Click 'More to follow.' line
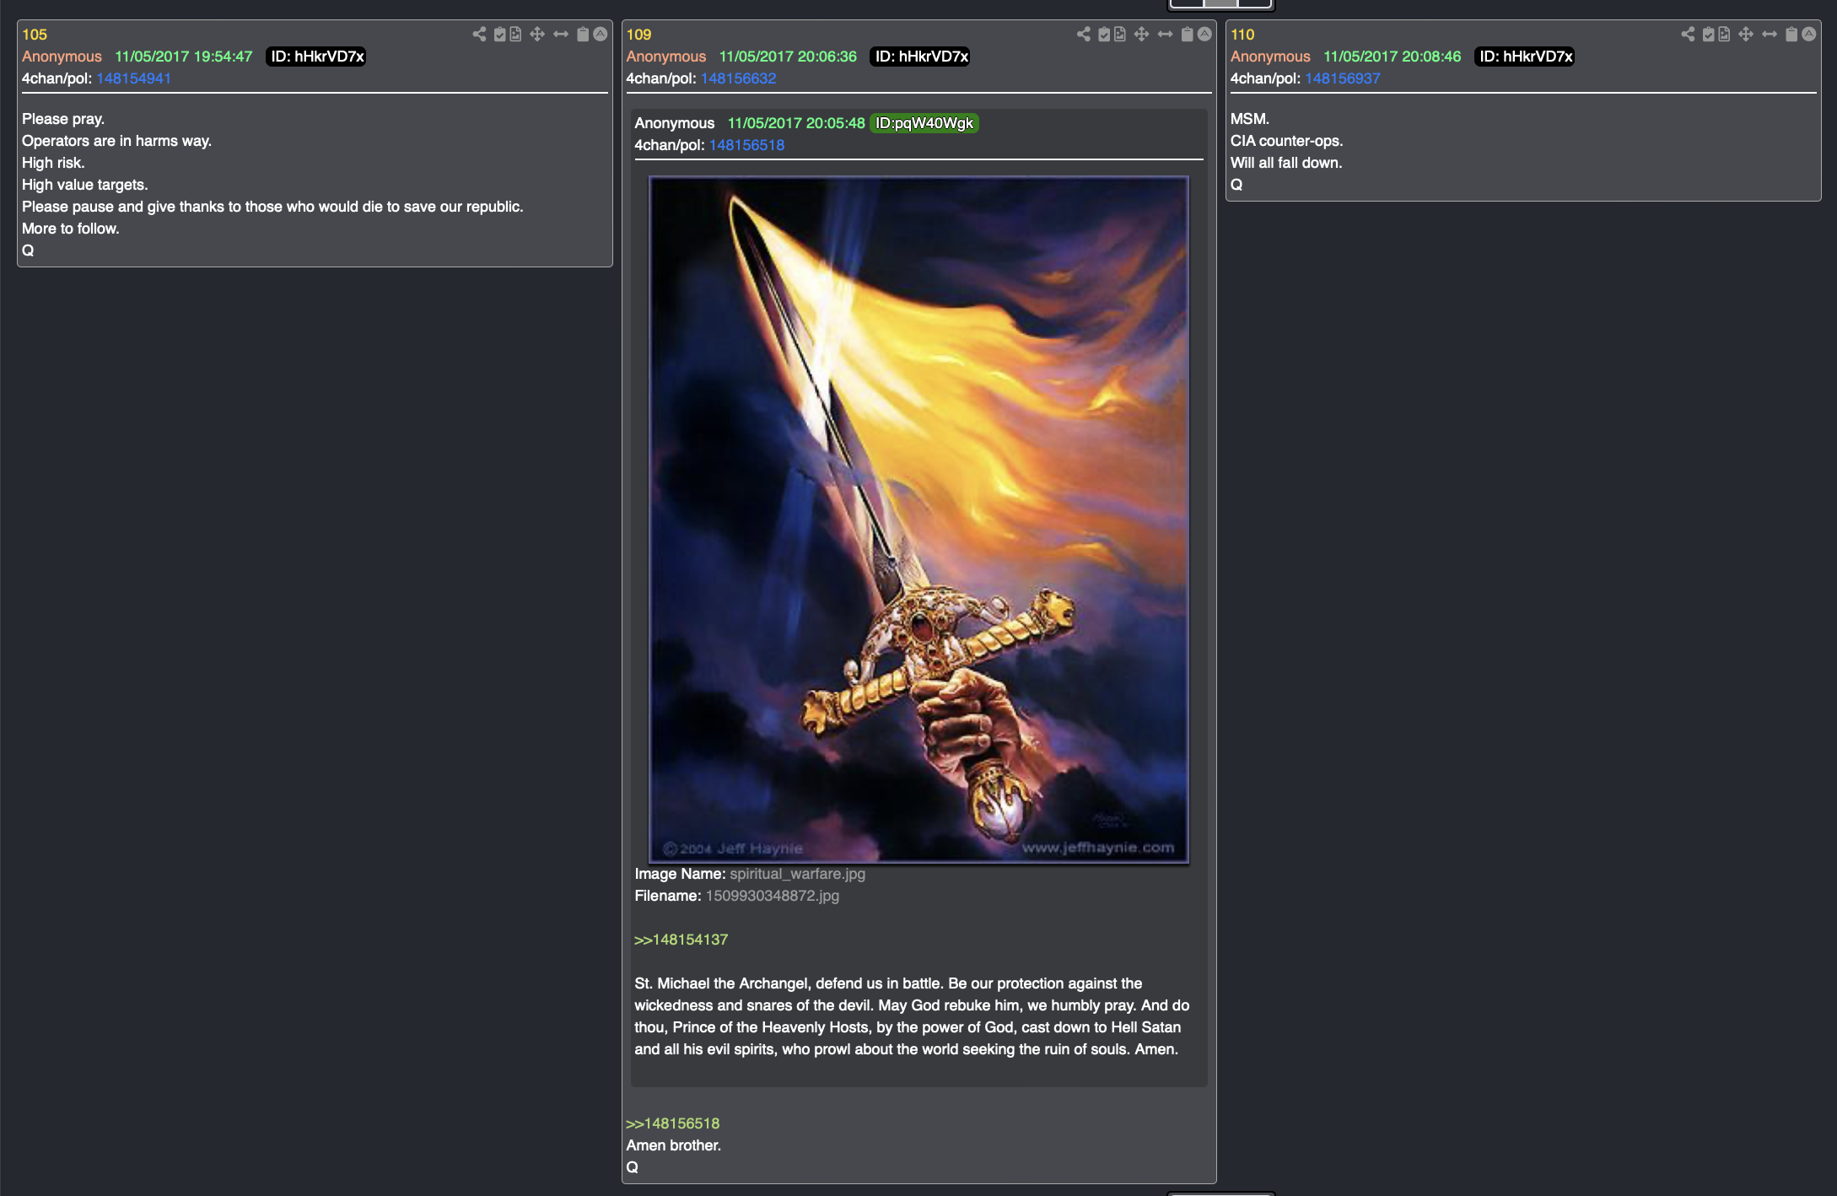The width and height of the screenshot is (1837, 1196). point(71,229)
